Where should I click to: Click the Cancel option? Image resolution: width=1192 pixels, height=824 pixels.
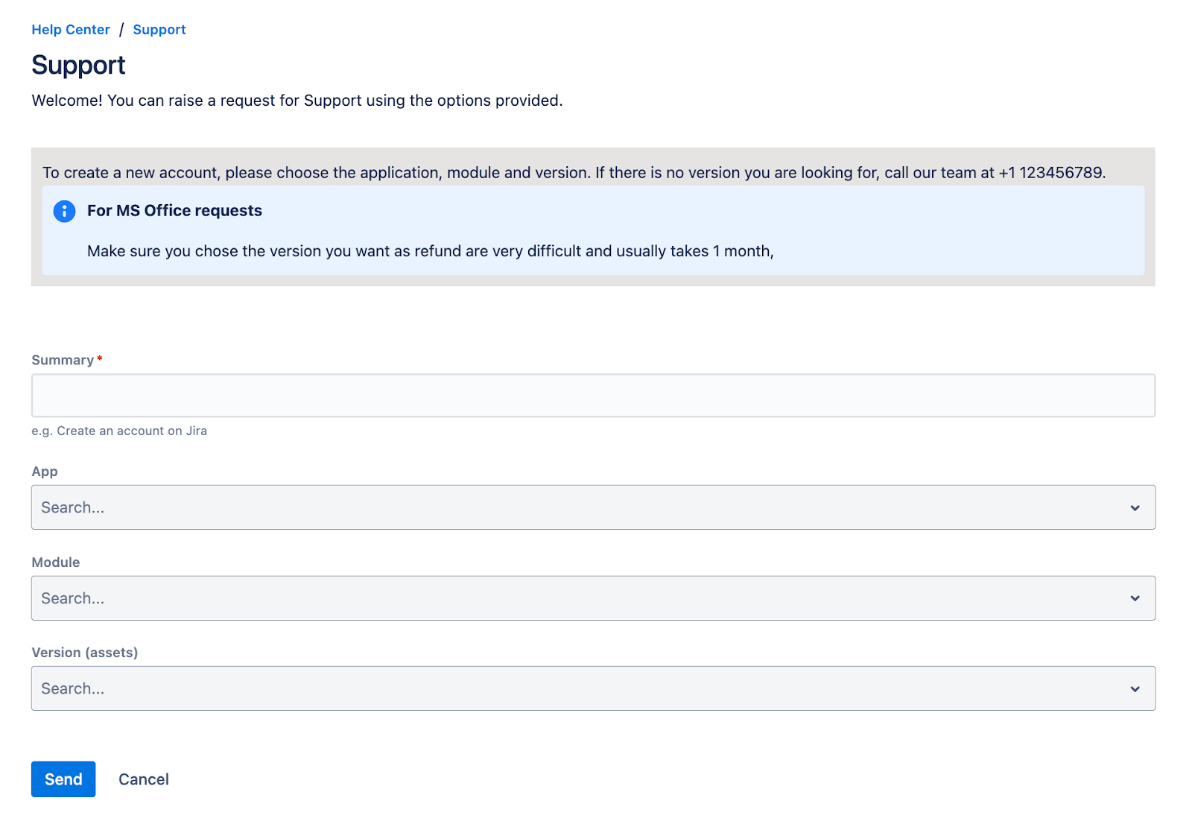pyautogui.click(x=143, y=779)
